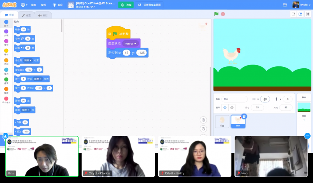
Task: Click the green flag to run project
Action: pyautogui.click(x=216, y=14)
